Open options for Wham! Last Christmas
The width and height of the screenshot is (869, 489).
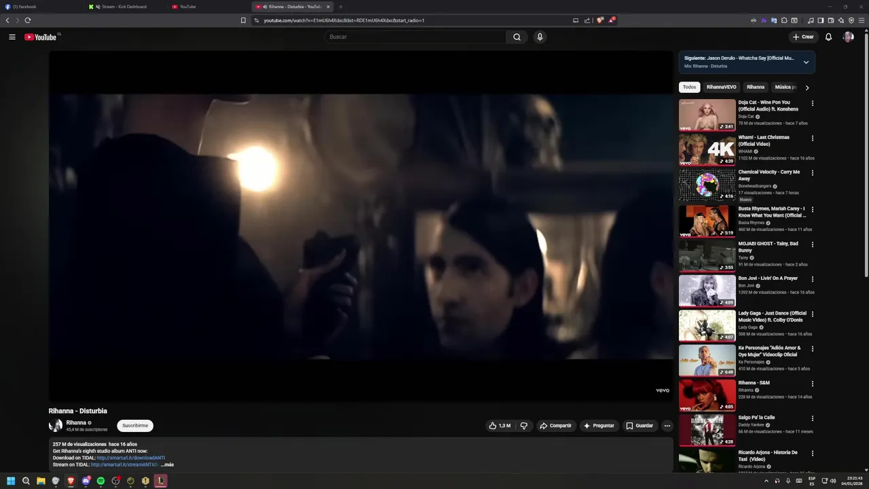pyautogui.click(x=813, y=139)
